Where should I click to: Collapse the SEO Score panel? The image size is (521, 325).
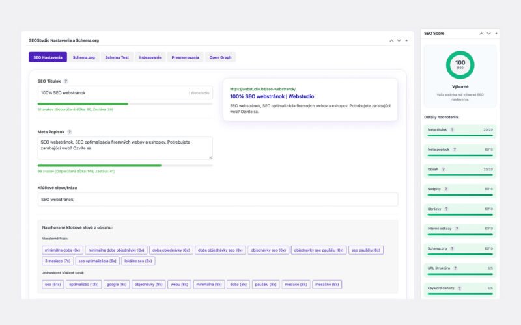[496, 34]
